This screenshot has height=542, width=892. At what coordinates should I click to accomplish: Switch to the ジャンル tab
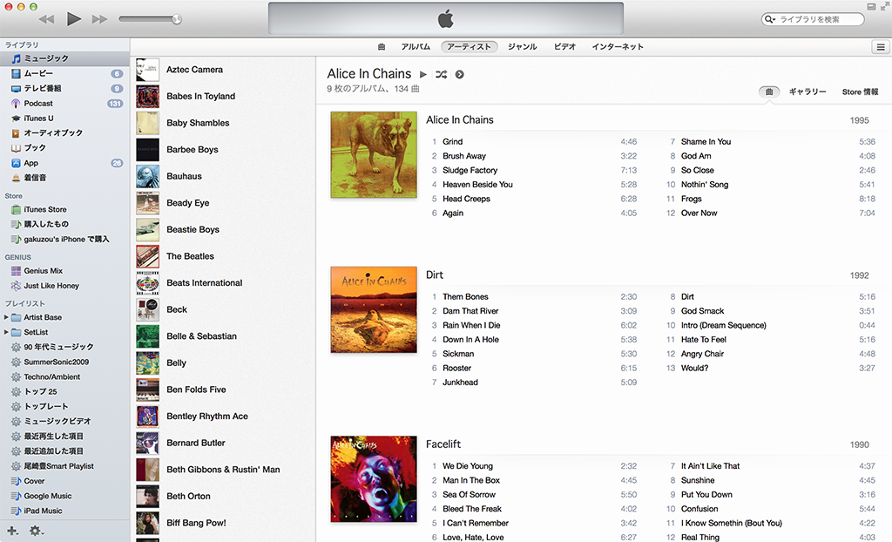coord(523,47)
